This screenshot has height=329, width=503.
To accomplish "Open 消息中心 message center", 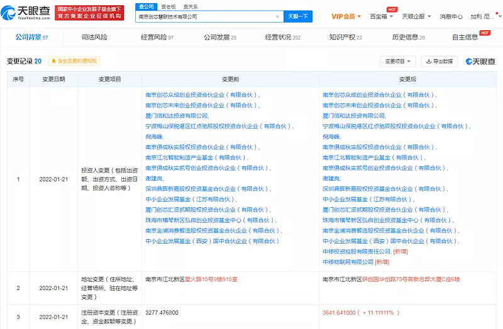I will (x=451, y=16).
